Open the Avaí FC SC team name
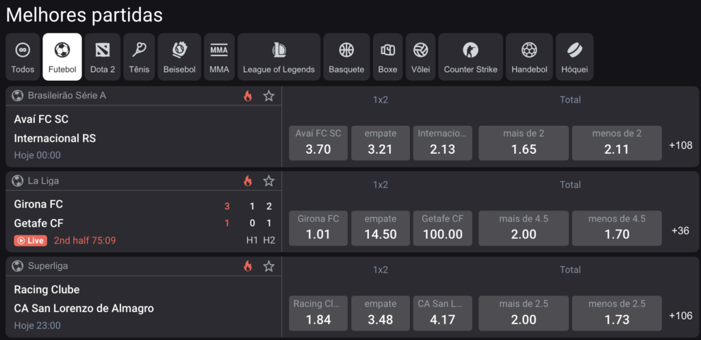 click(41, 119)
